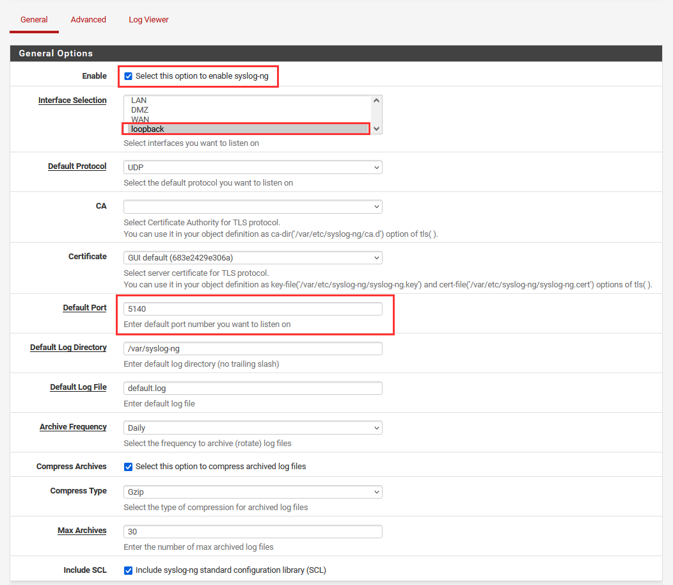Open the Default Protocol dropdown
Viewport: 673px width, 585px height.
(x=253, y=167)
